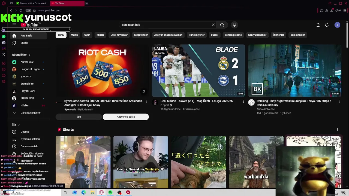This screenshot has height=196, width=349.
Task: Open the tab search magnifier icon
Action: point(330,3)
